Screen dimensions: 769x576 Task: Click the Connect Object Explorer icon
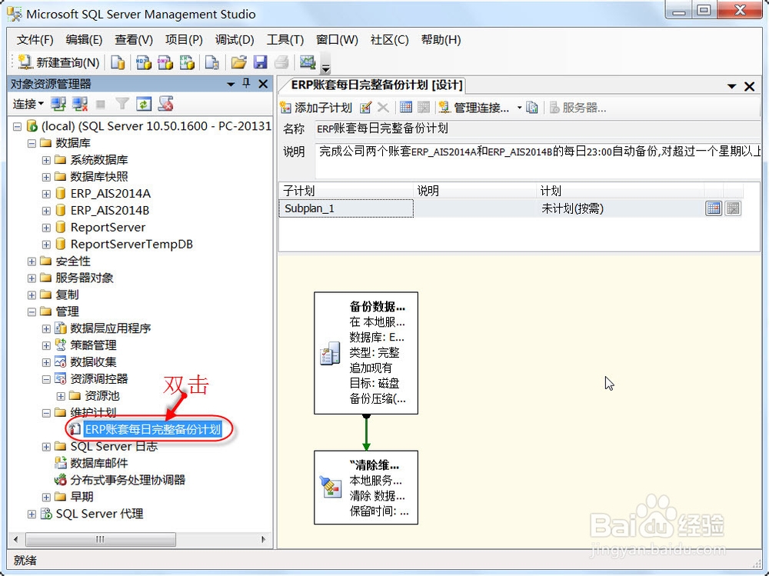(58, 104)
